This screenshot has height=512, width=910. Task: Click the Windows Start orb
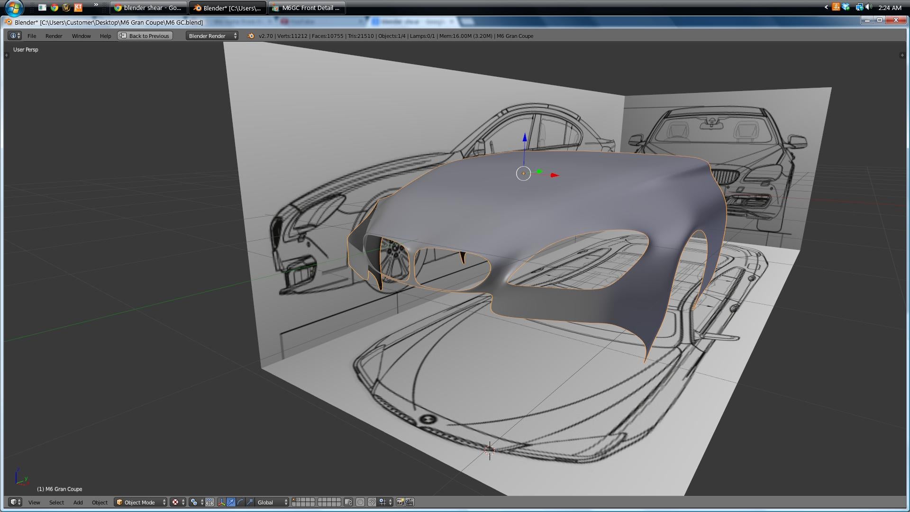tap(14, 8)
